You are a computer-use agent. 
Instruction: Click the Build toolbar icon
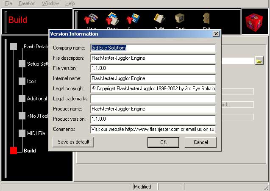click(x=159, y=18)
